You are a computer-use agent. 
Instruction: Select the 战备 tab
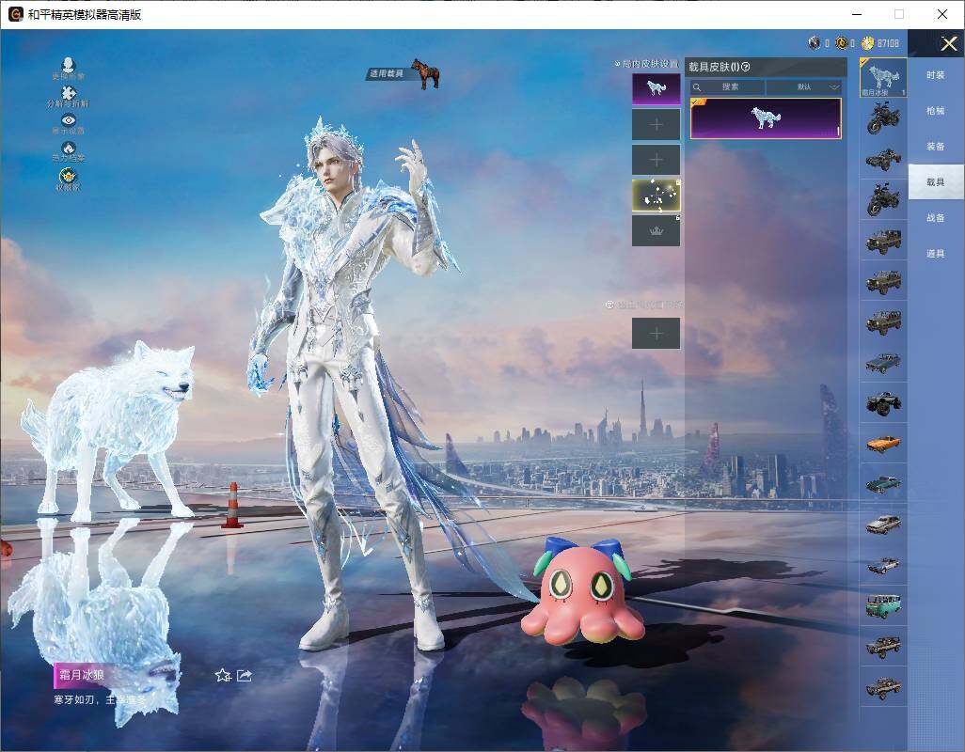tap(935, 218)
